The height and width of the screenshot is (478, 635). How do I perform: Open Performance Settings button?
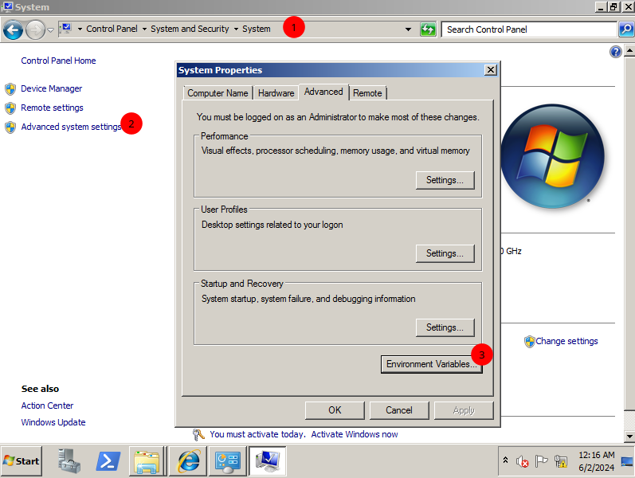tap(445, 180)
